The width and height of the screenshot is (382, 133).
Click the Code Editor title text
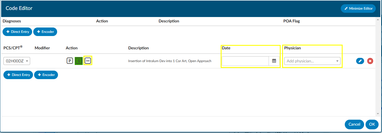click(19, 8)
